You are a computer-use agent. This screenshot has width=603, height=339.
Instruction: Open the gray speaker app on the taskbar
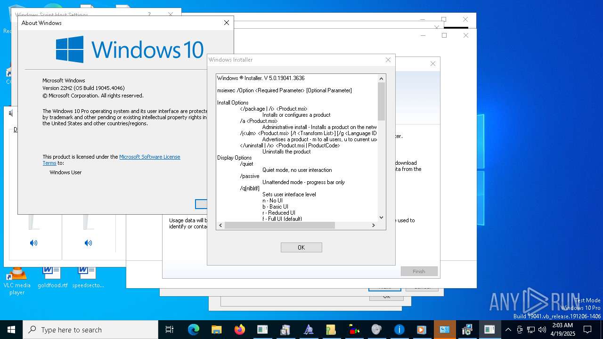376,330
